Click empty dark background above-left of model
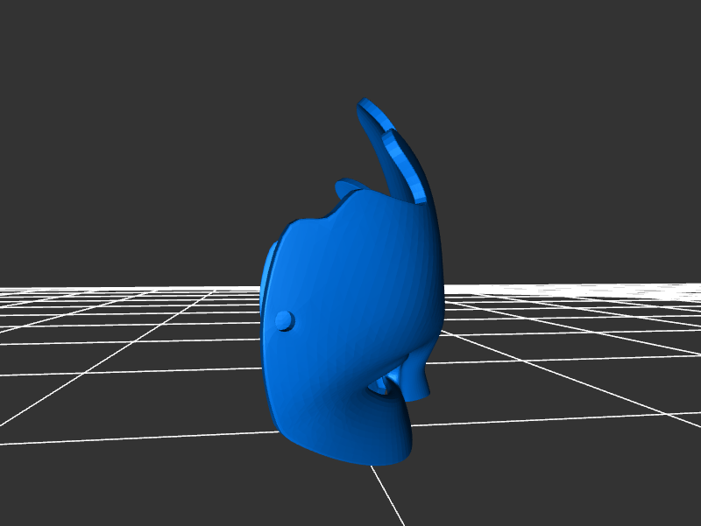The image size is (701, 526). [x=131, y=105]
